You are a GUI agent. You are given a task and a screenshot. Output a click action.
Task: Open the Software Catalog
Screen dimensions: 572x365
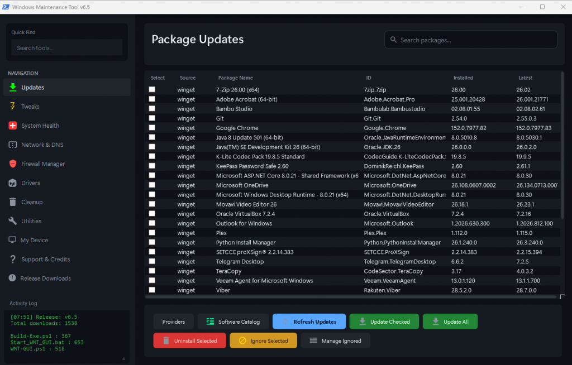click(233, 321)
